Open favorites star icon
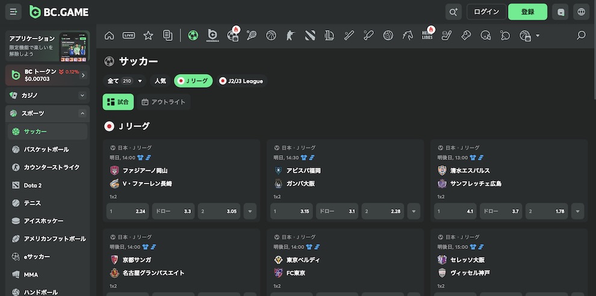This screenshot has height=296, width=596. [x=148, y=35]
